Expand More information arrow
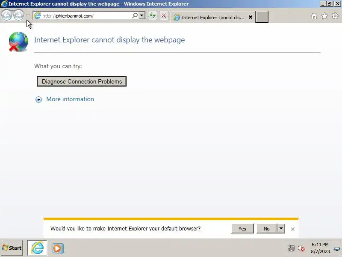Viewport: 342px width, 257px height. click(38, 100)
